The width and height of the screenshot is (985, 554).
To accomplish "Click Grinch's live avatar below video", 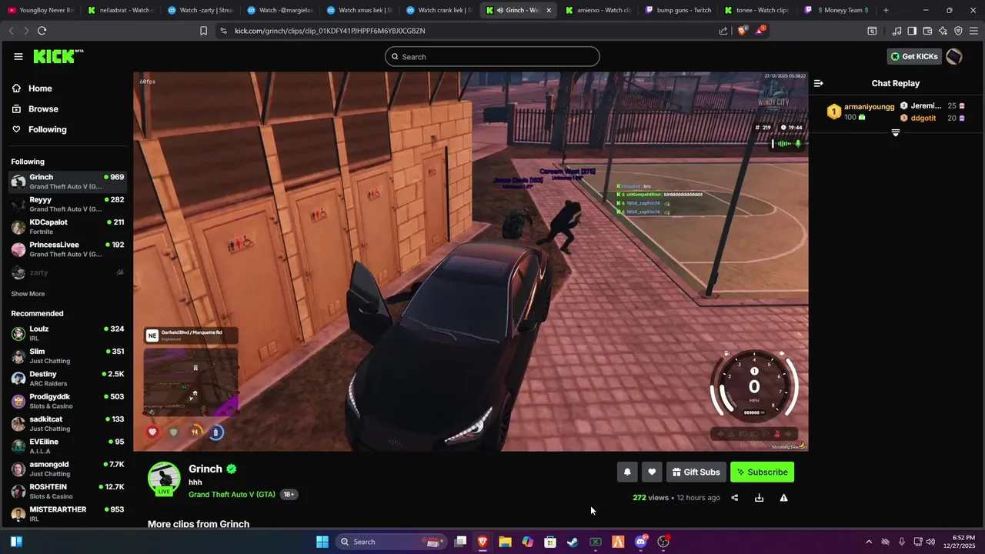I will [164, 479].
